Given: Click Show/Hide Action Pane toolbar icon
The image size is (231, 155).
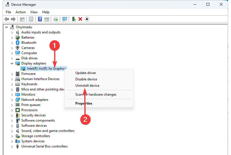Looking at the screenshot, I should point(47,19).
